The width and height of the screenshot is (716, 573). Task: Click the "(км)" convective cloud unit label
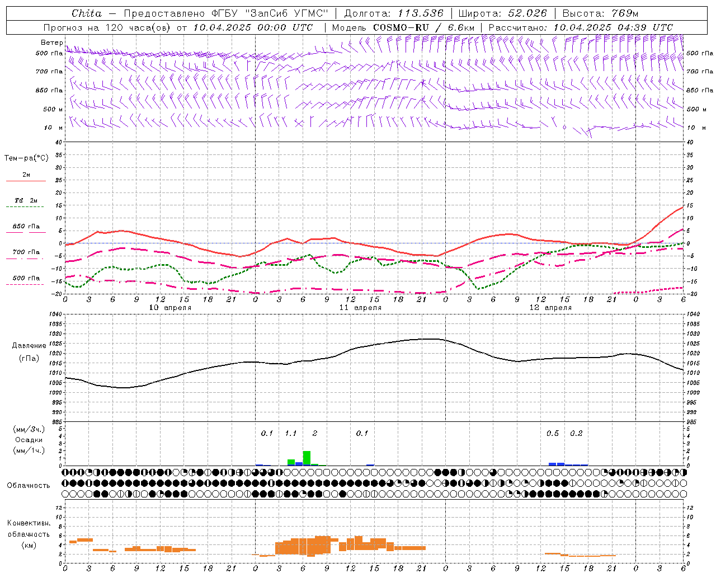pos(29,545)
